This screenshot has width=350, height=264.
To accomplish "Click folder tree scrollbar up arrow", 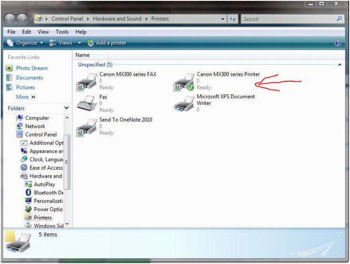I will [67, 118].
